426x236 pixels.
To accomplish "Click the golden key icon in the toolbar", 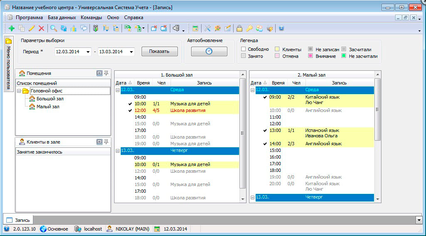I will 249,28.
